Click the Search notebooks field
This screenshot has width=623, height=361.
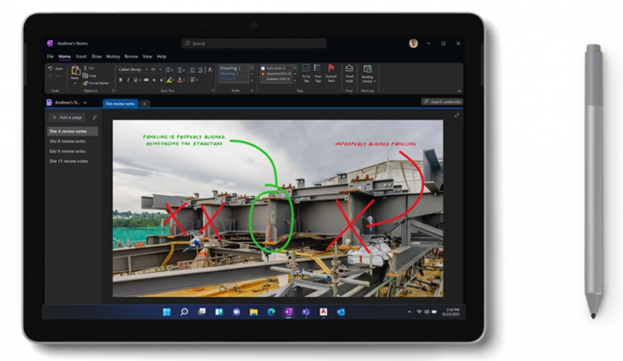coord(442,102)
